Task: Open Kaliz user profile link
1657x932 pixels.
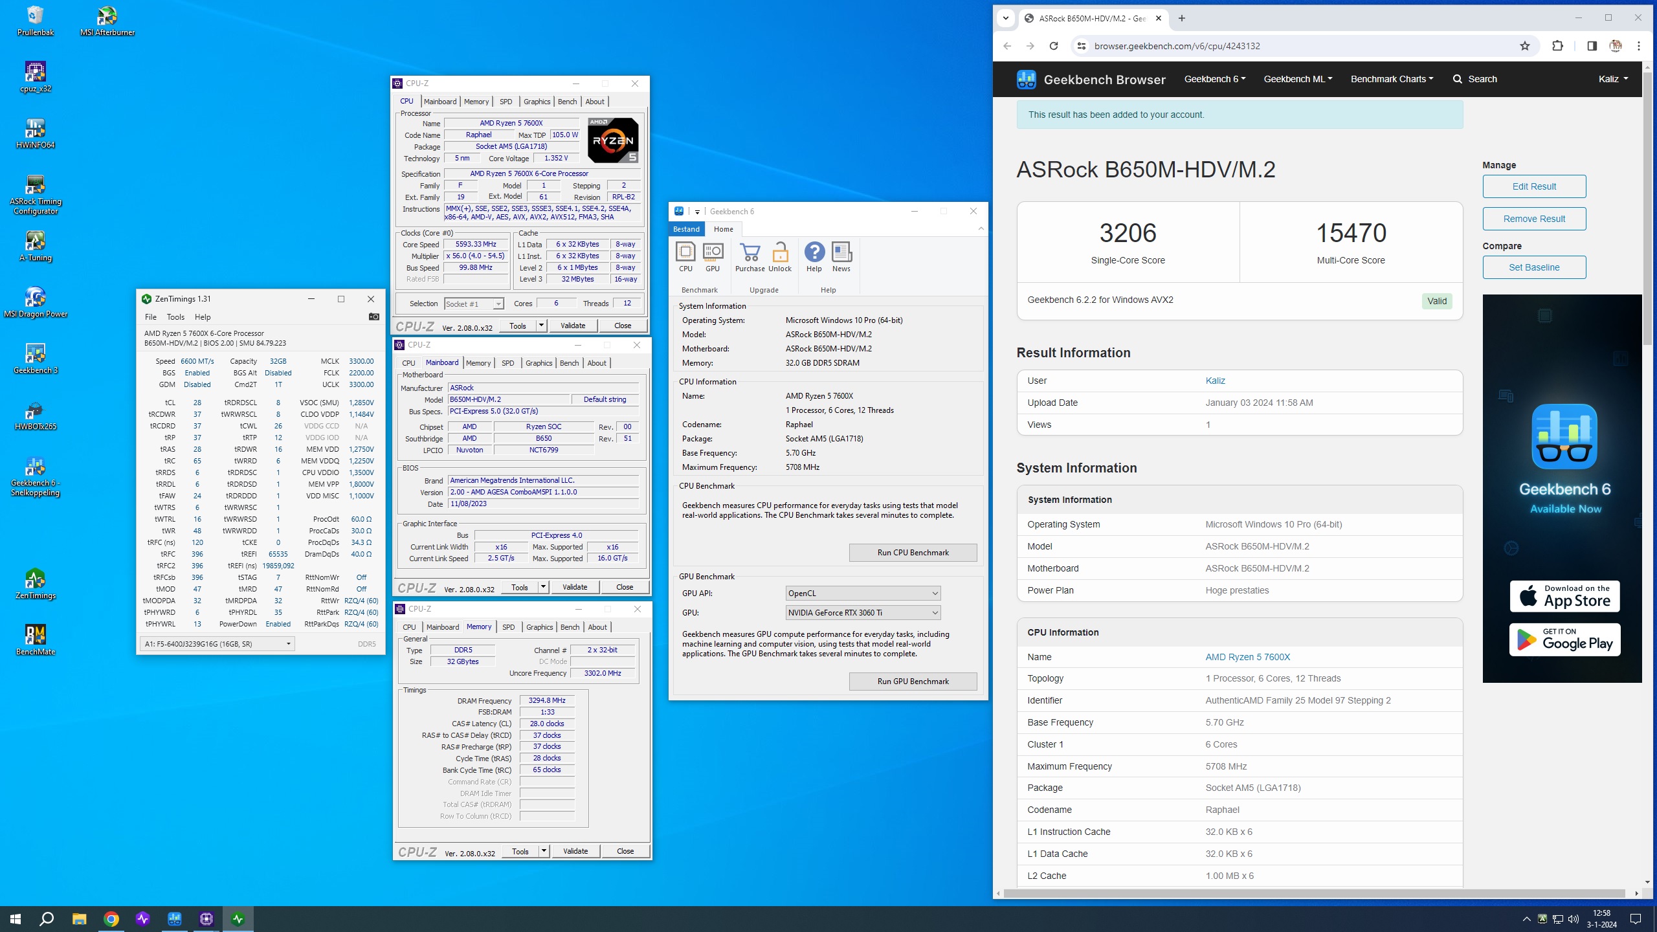Action: (1215, 381)
